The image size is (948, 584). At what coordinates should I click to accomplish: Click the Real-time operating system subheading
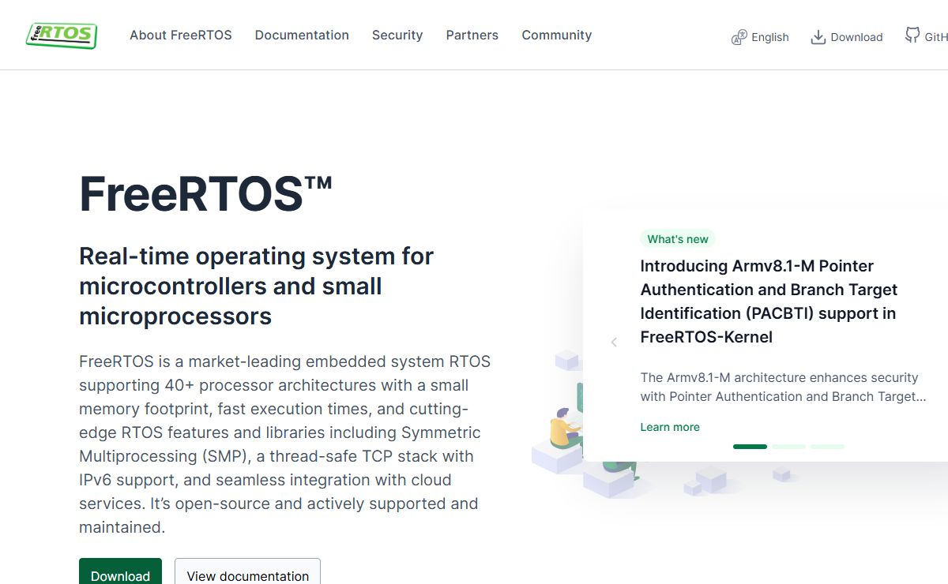pyautogui.click(x=257, y=286)
